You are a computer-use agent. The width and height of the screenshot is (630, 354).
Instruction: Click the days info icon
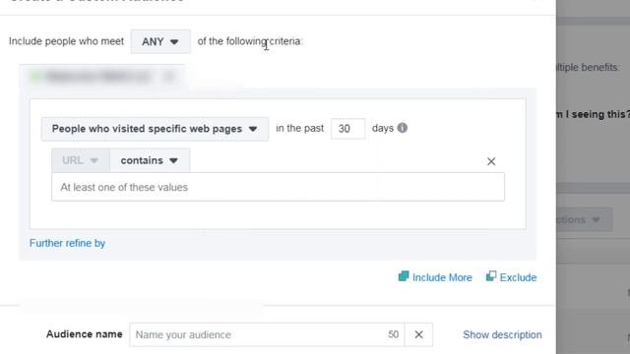pyautogui.click(x=403, y=128)
